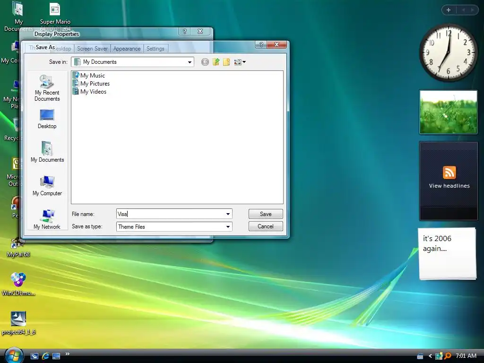Close the Display Properties window
Image resolution: width=484 pixels, height=363 pixels.
tap(200, 31)
